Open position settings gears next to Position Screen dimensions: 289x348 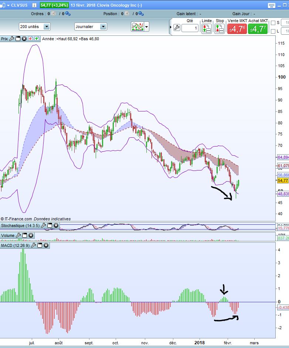click(141, 14)
